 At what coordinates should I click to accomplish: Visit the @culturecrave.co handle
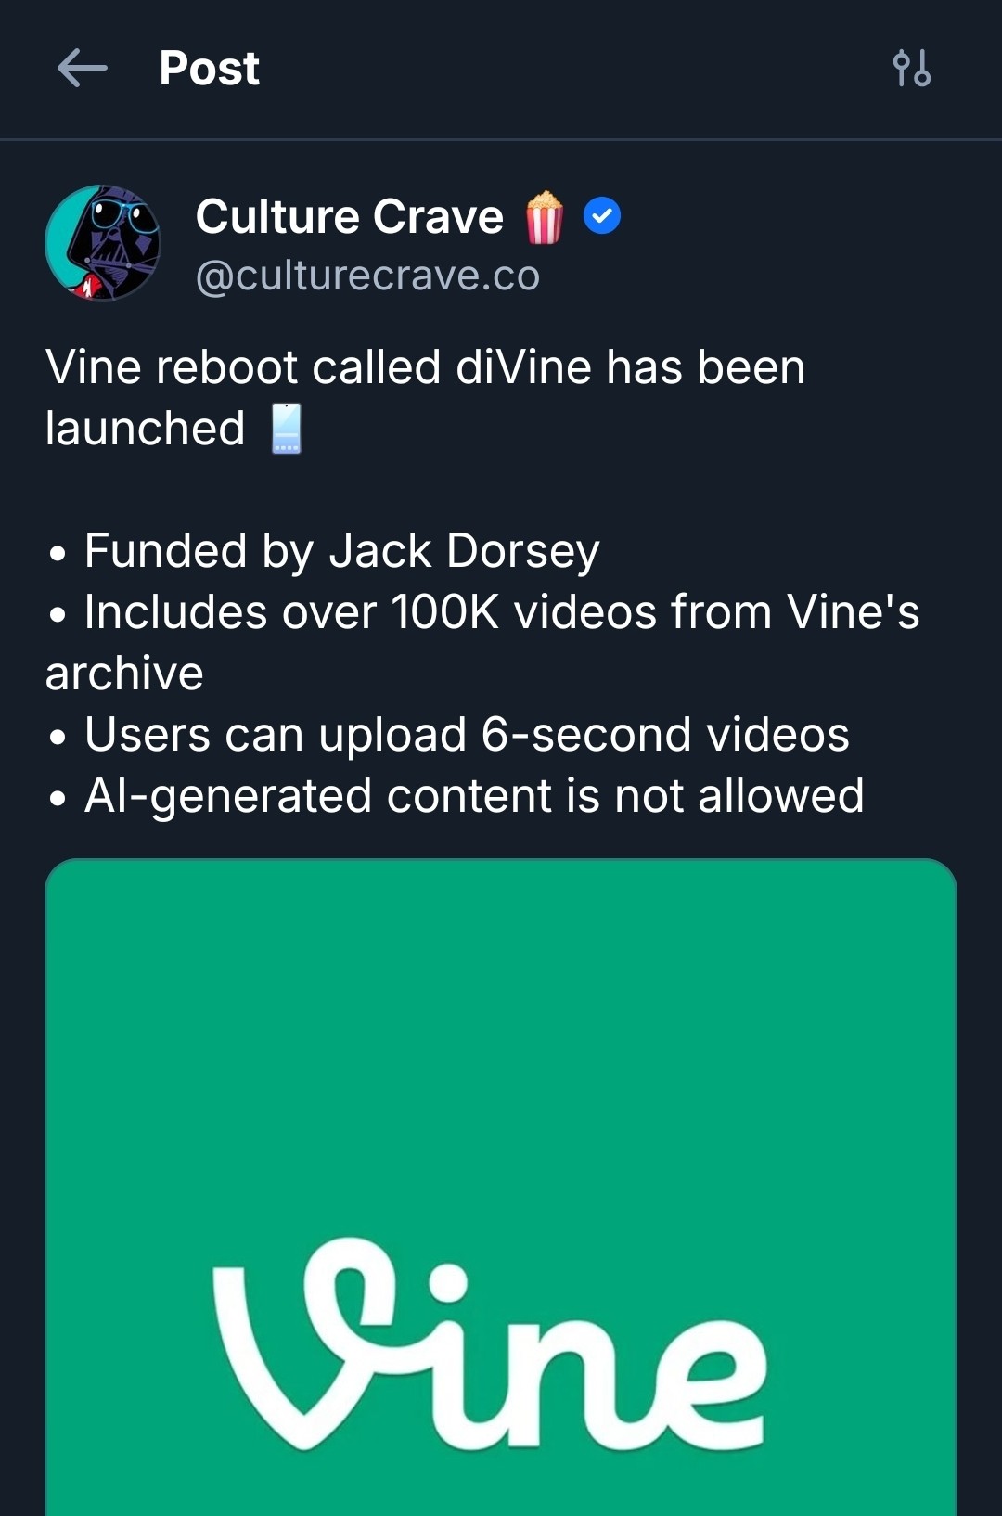tap(367, 276)
